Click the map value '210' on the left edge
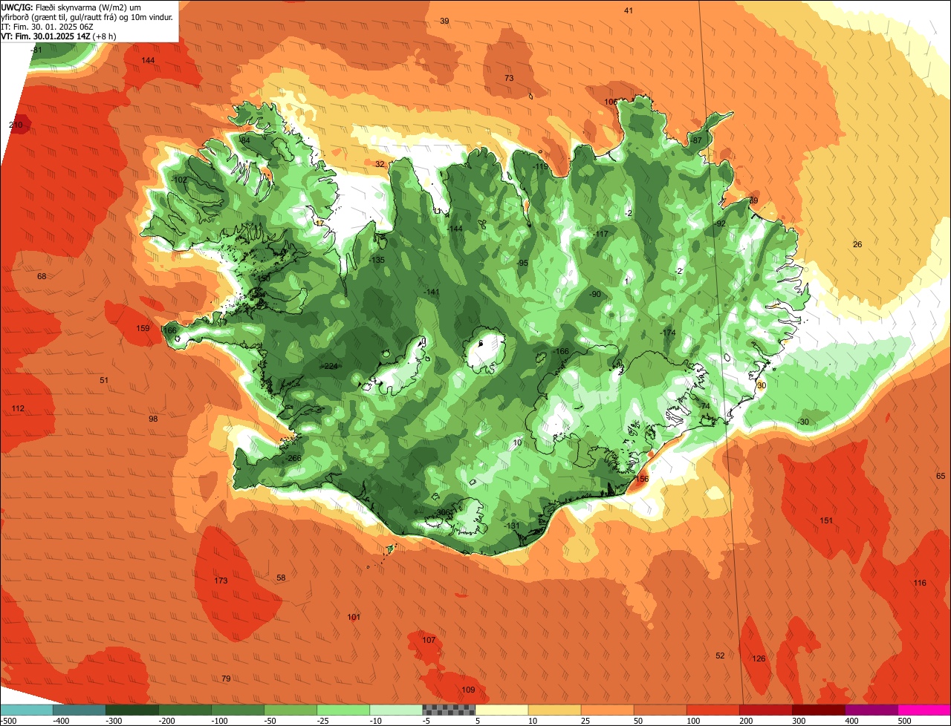 16,125
